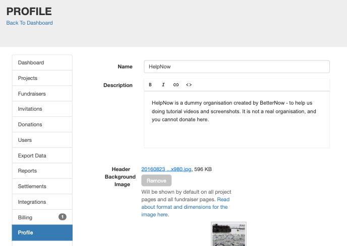
Task: Click the header image thumbnail preview
Action: 228,234
